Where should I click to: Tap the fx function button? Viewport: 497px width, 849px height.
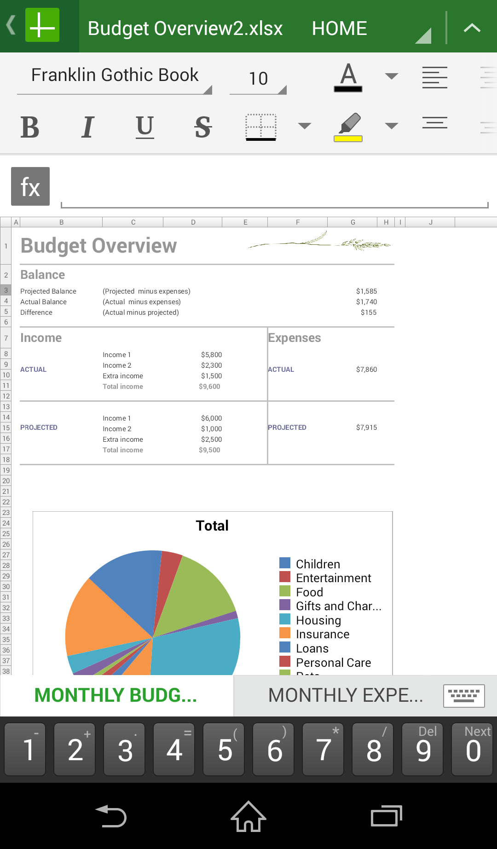[30, 186]
